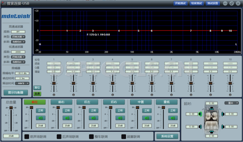Viewport: 243px width, 142px height.
Task: Click the 总音量 master volume slider handle
Action: 11,108
